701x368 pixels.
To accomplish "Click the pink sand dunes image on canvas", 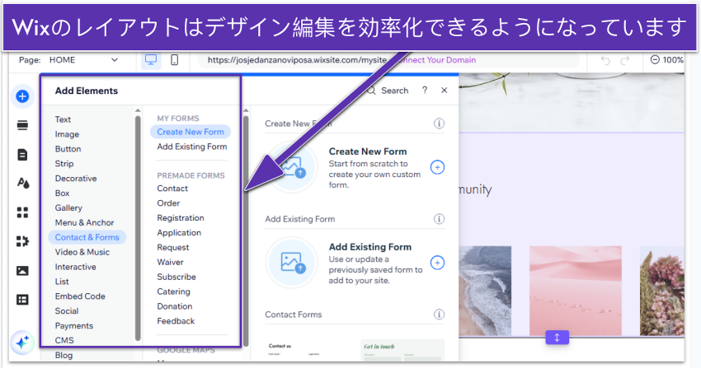I will (576, 291).
